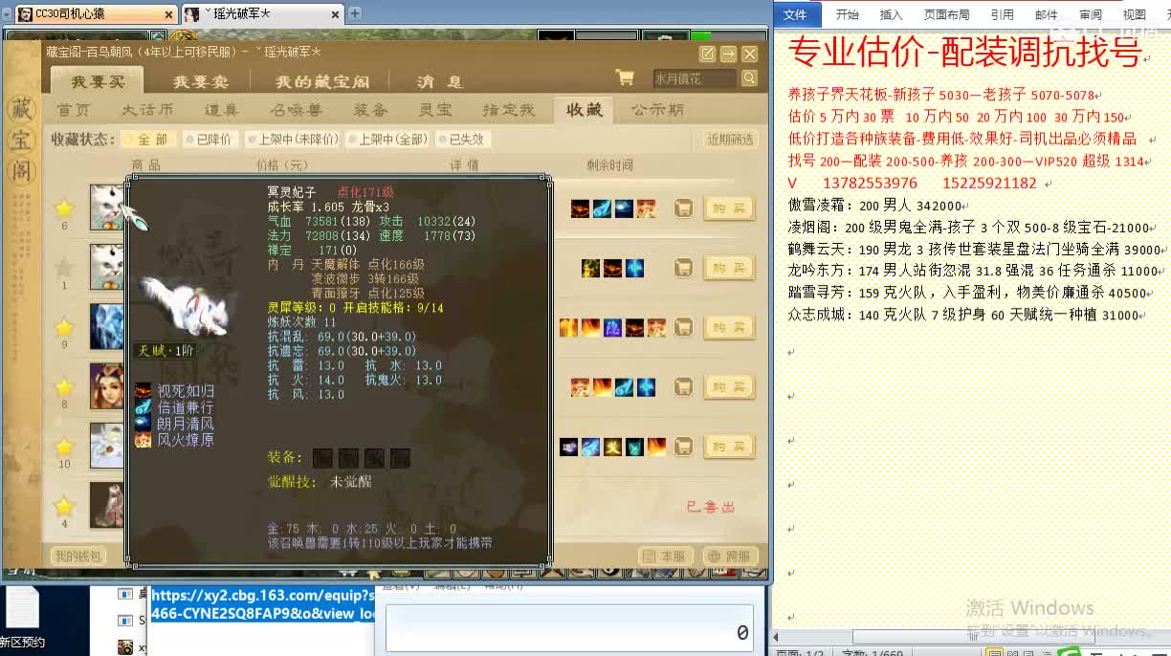This screenshot has width=1171, height=656.
Task: Click bag icon in third listing row
Action: 683,327
